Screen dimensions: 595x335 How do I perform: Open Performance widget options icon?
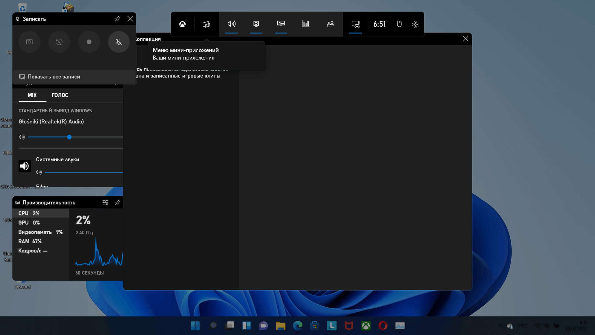tap(105, 203)
